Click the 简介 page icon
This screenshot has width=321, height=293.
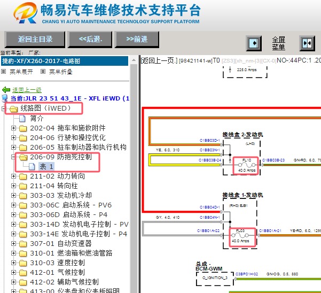pos(22,118)
